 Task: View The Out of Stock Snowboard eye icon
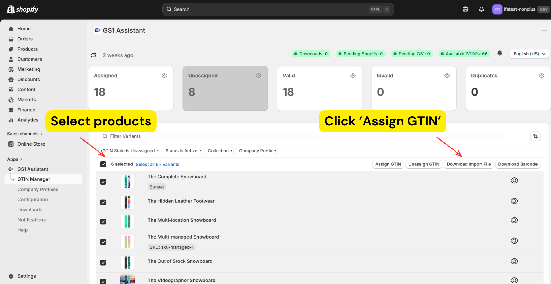514,261
